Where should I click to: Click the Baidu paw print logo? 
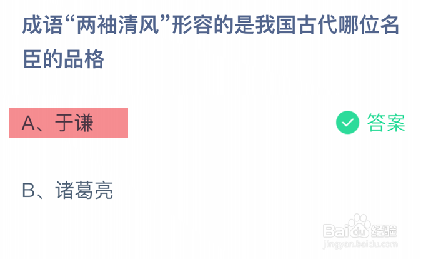point(360,226)
